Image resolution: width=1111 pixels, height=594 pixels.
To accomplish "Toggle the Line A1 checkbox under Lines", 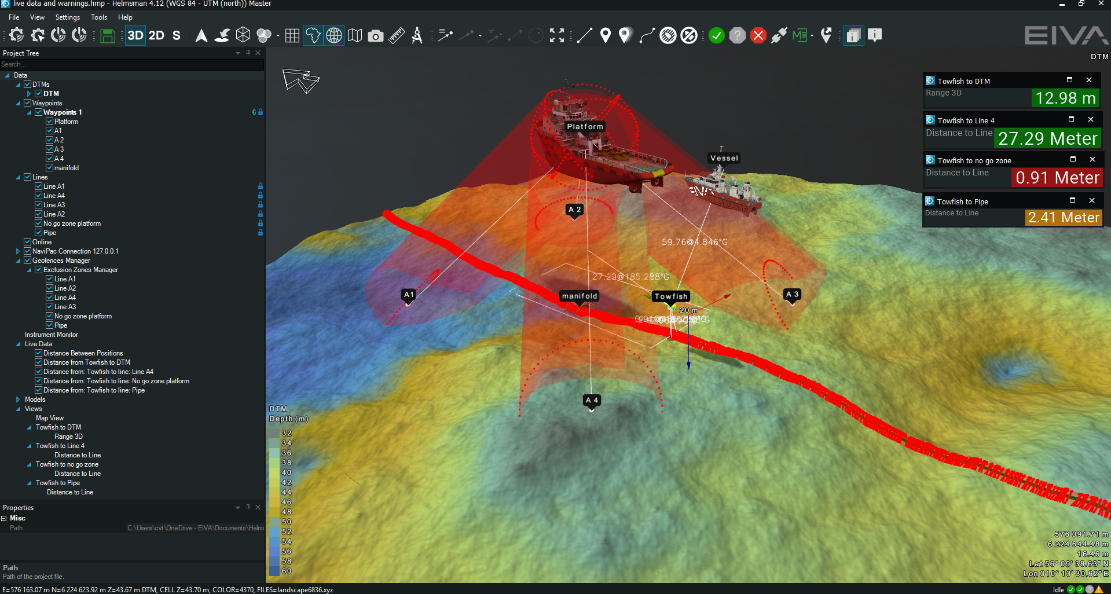I will [x=38, y=186].
